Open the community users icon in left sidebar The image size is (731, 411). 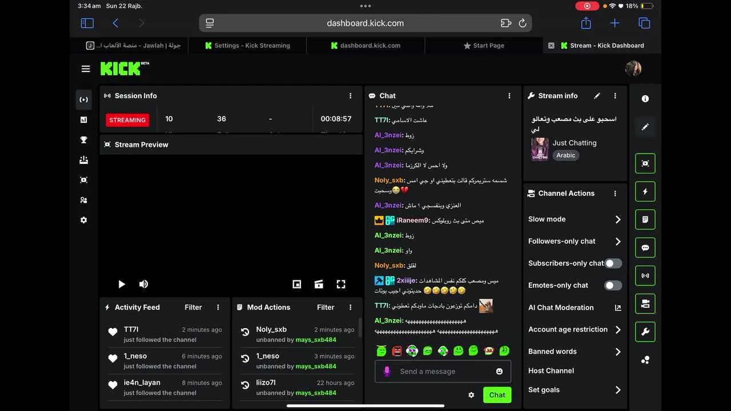click(x=84, y=200)
